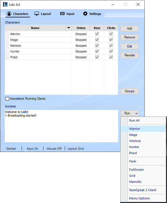Viewport: 167px width, 203px height.
Task: Open Menu Options entry
Action: [x=139, y=198]
